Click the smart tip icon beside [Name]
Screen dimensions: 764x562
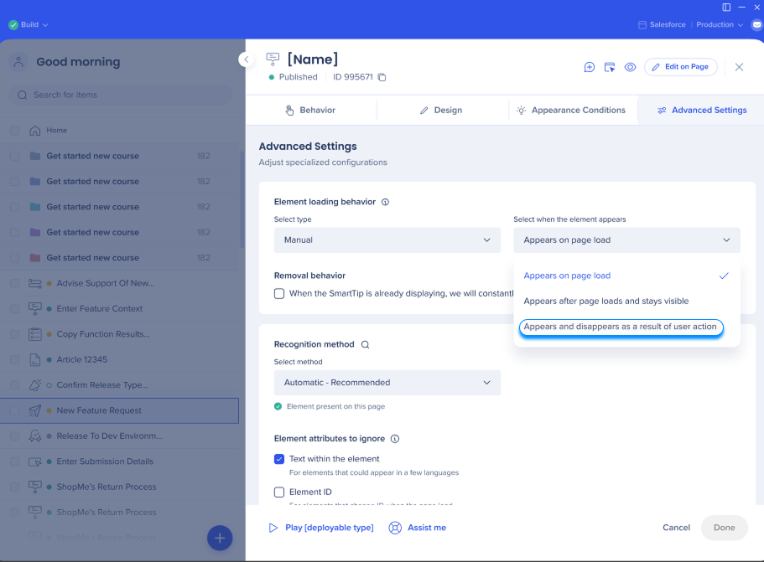click(x=273, y=59)
